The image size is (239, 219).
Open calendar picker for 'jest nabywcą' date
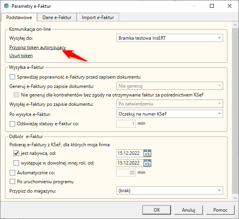147,154
